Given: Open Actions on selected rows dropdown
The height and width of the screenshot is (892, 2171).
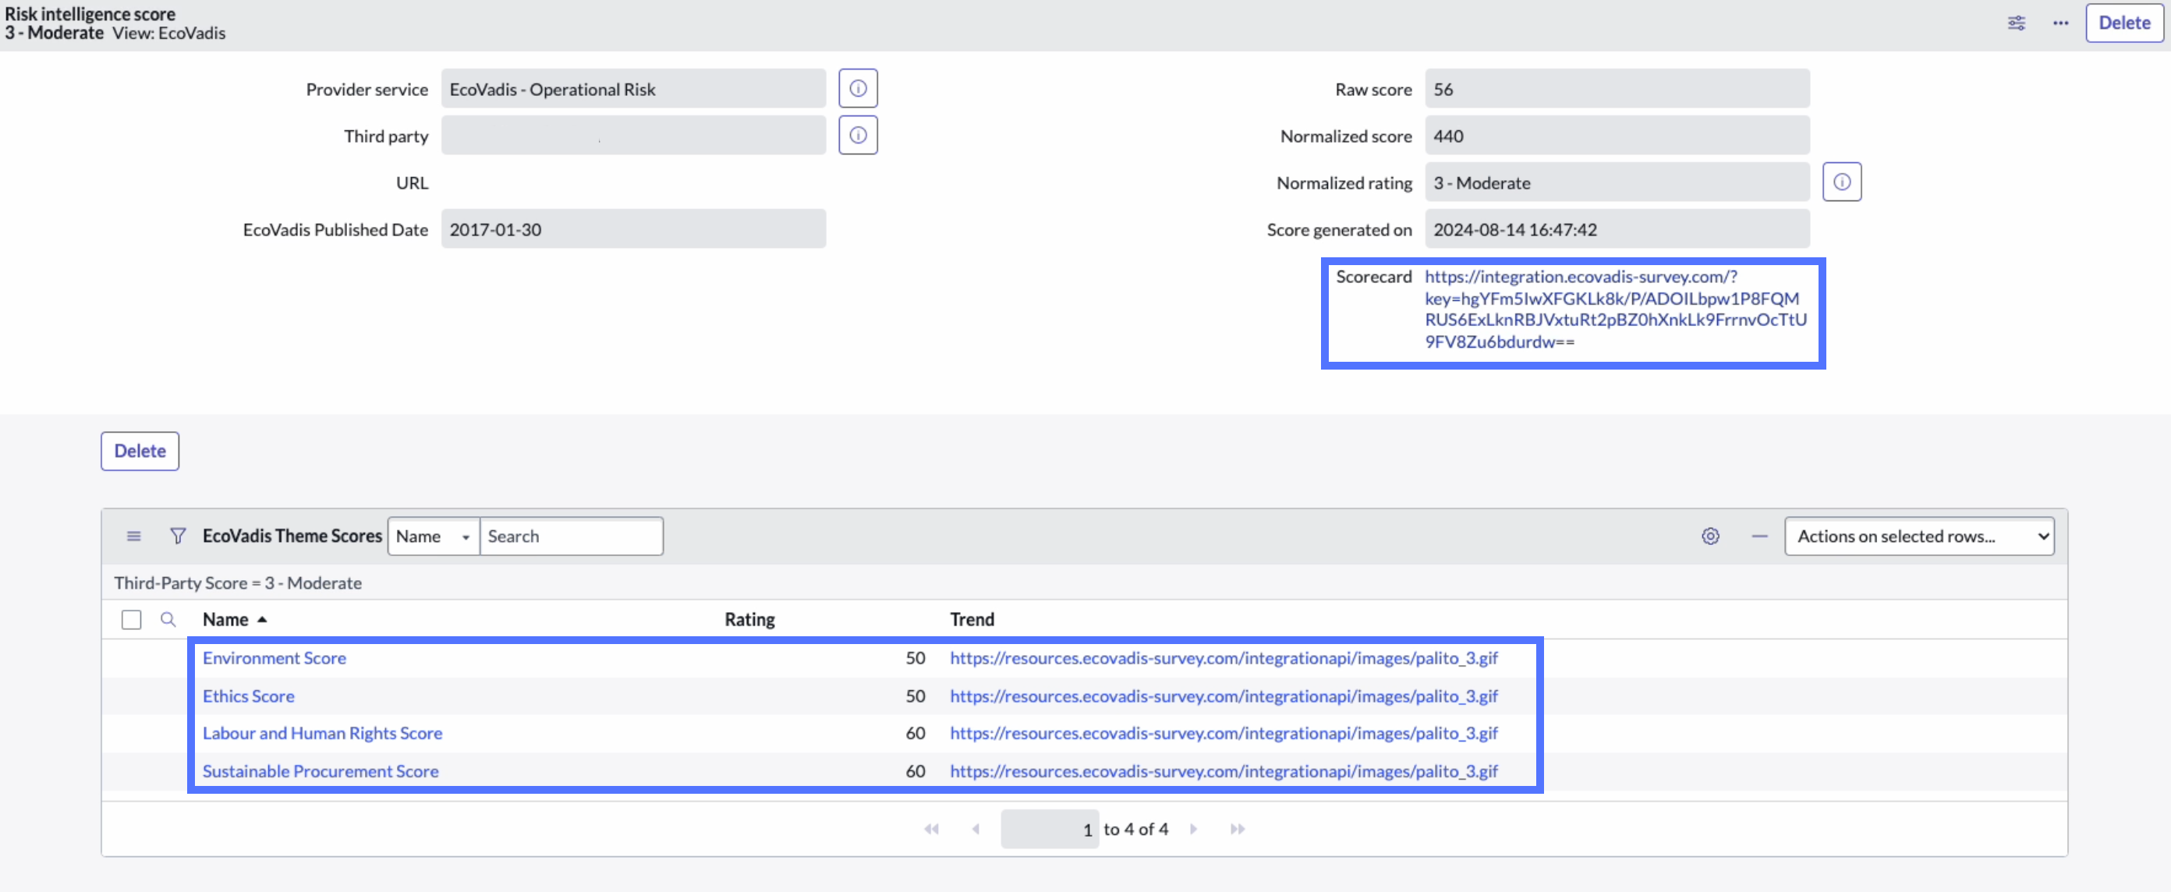Looking at the screenshot, I should click(x=1919, y=536).
